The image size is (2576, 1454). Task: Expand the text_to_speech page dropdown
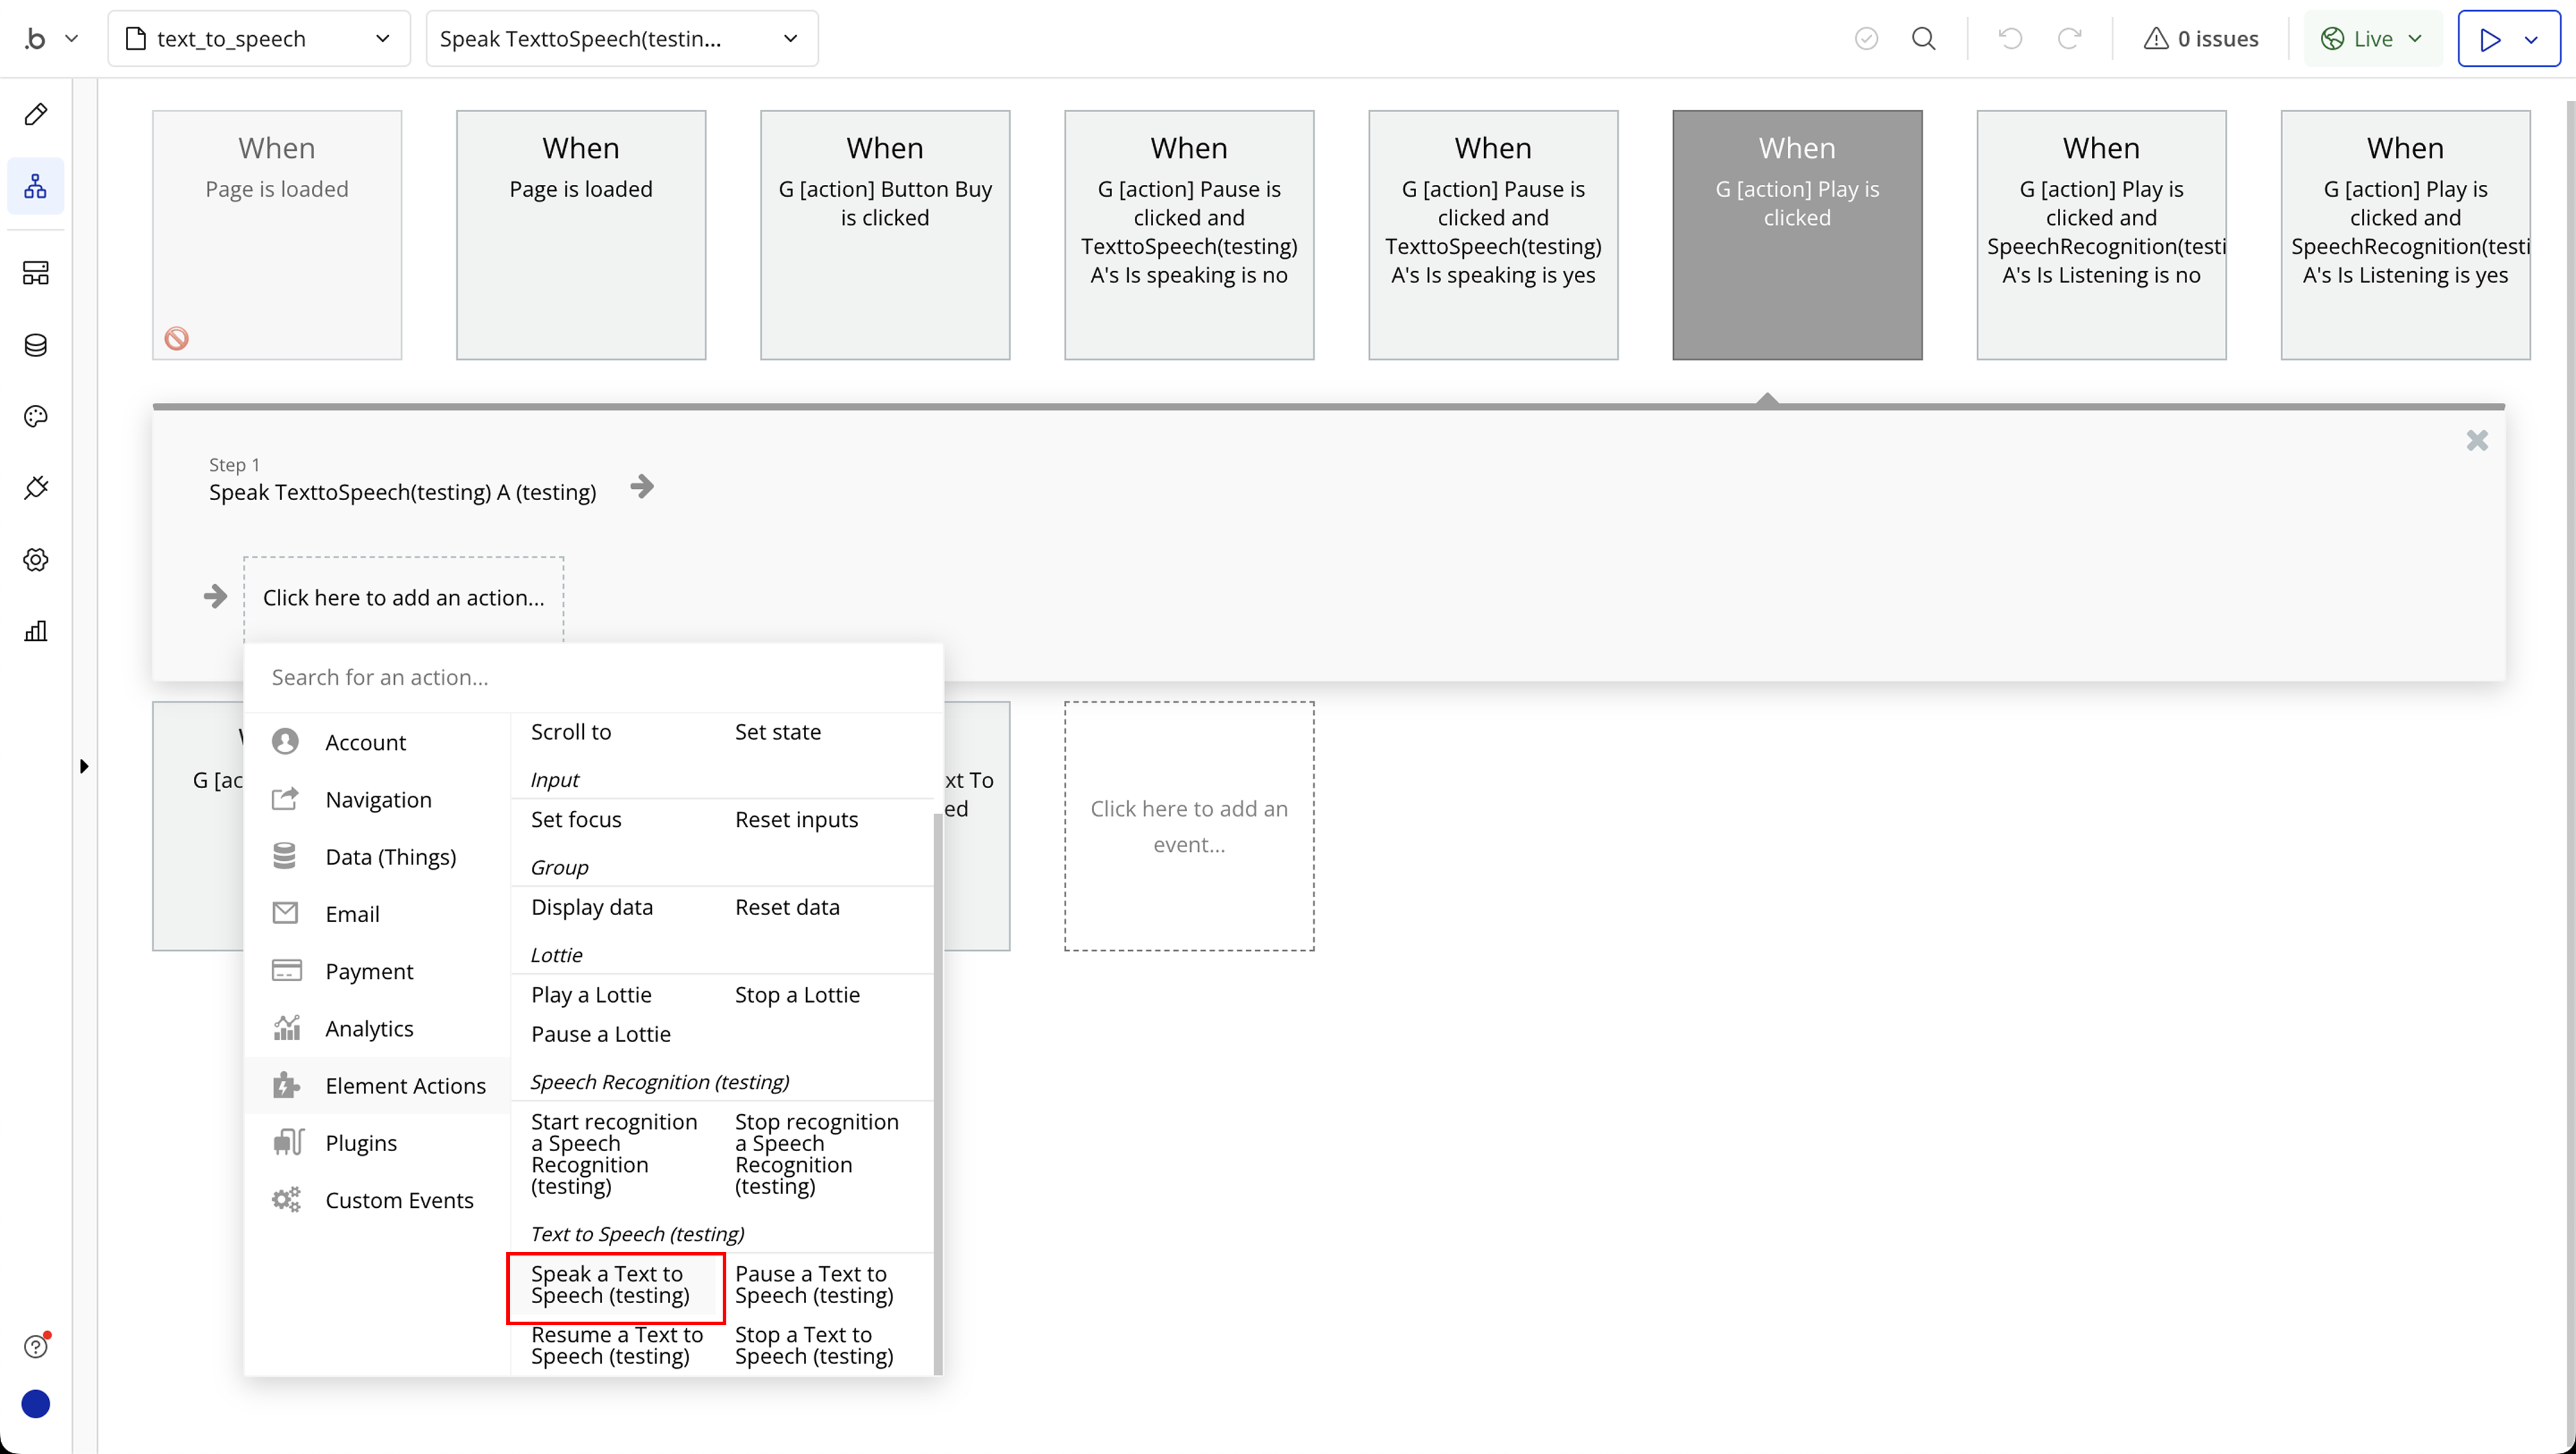(x=258, y=39)
